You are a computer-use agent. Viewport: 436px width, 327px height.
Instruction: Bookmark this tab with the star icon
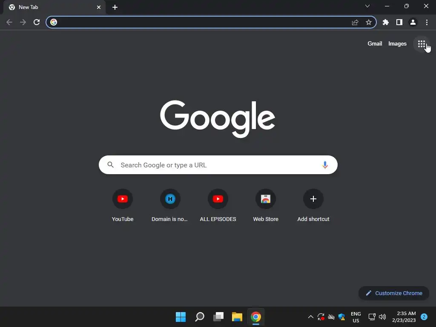point(369,22)
